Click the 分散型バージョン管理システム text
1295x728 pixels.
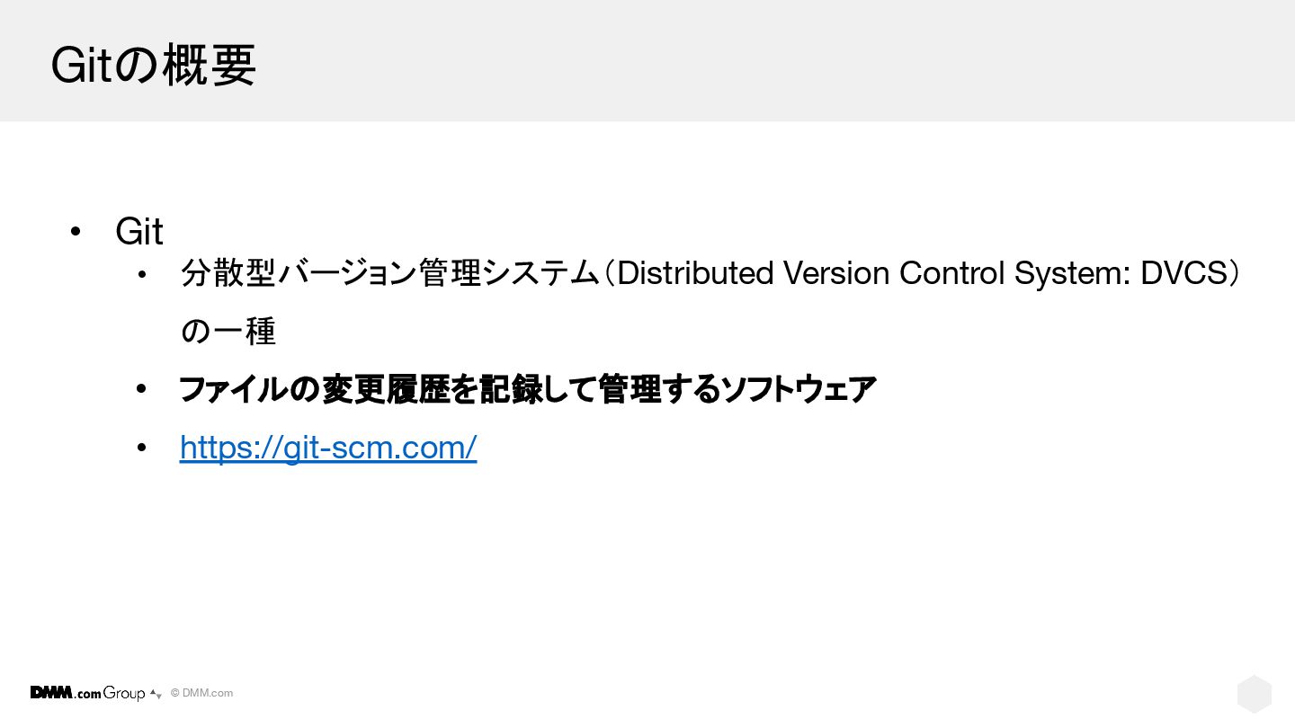coord(390,273)
